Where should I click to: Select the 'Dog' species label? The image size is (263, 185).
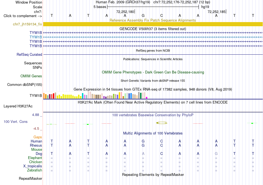tap(39, 154)
